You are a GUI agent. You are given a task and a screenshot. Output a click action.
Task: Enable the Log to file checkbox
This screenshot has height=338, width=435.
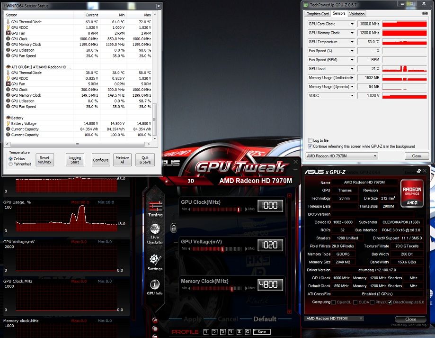(310, 140)
